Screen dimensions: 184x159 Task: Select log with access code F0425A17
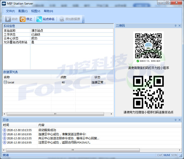point(64,143)
